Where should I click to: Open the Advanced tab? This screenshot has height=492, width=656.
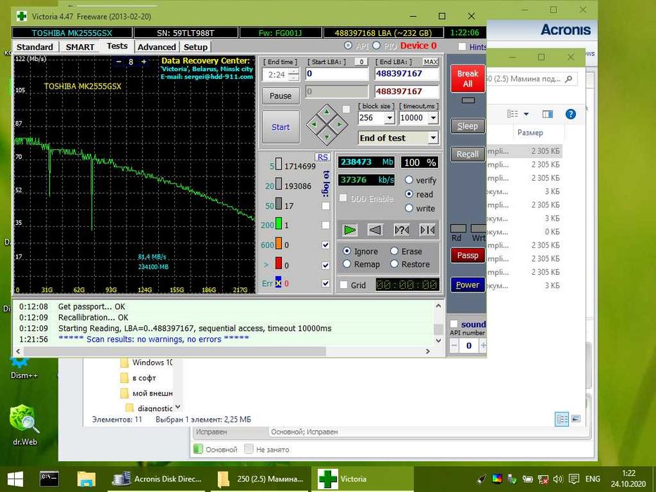pos(157,47)
